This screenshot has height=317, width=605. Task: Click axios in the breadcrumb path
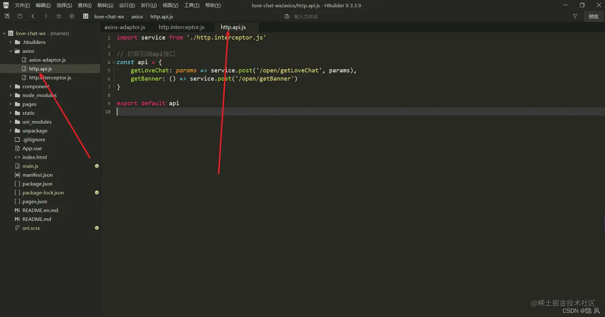tap(137, 16)
